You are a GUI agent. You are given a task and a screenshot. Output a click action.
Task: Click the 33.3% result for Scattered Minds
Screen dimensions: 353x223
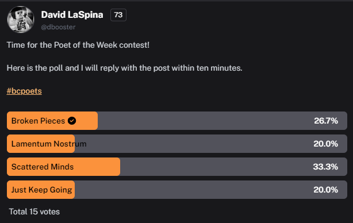[x=325, y=167]
